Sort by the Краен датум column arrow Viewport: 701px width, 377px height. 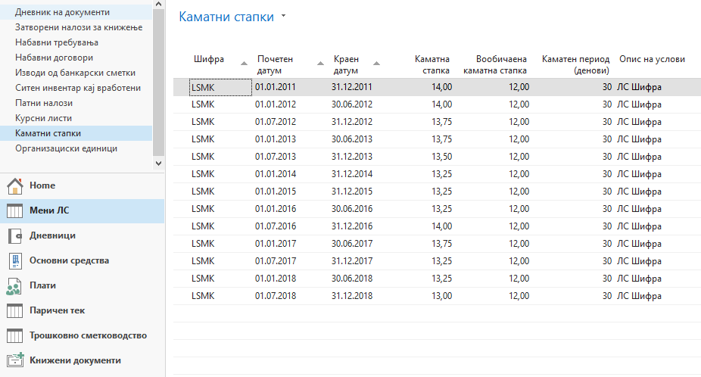[x=376, y=64]
